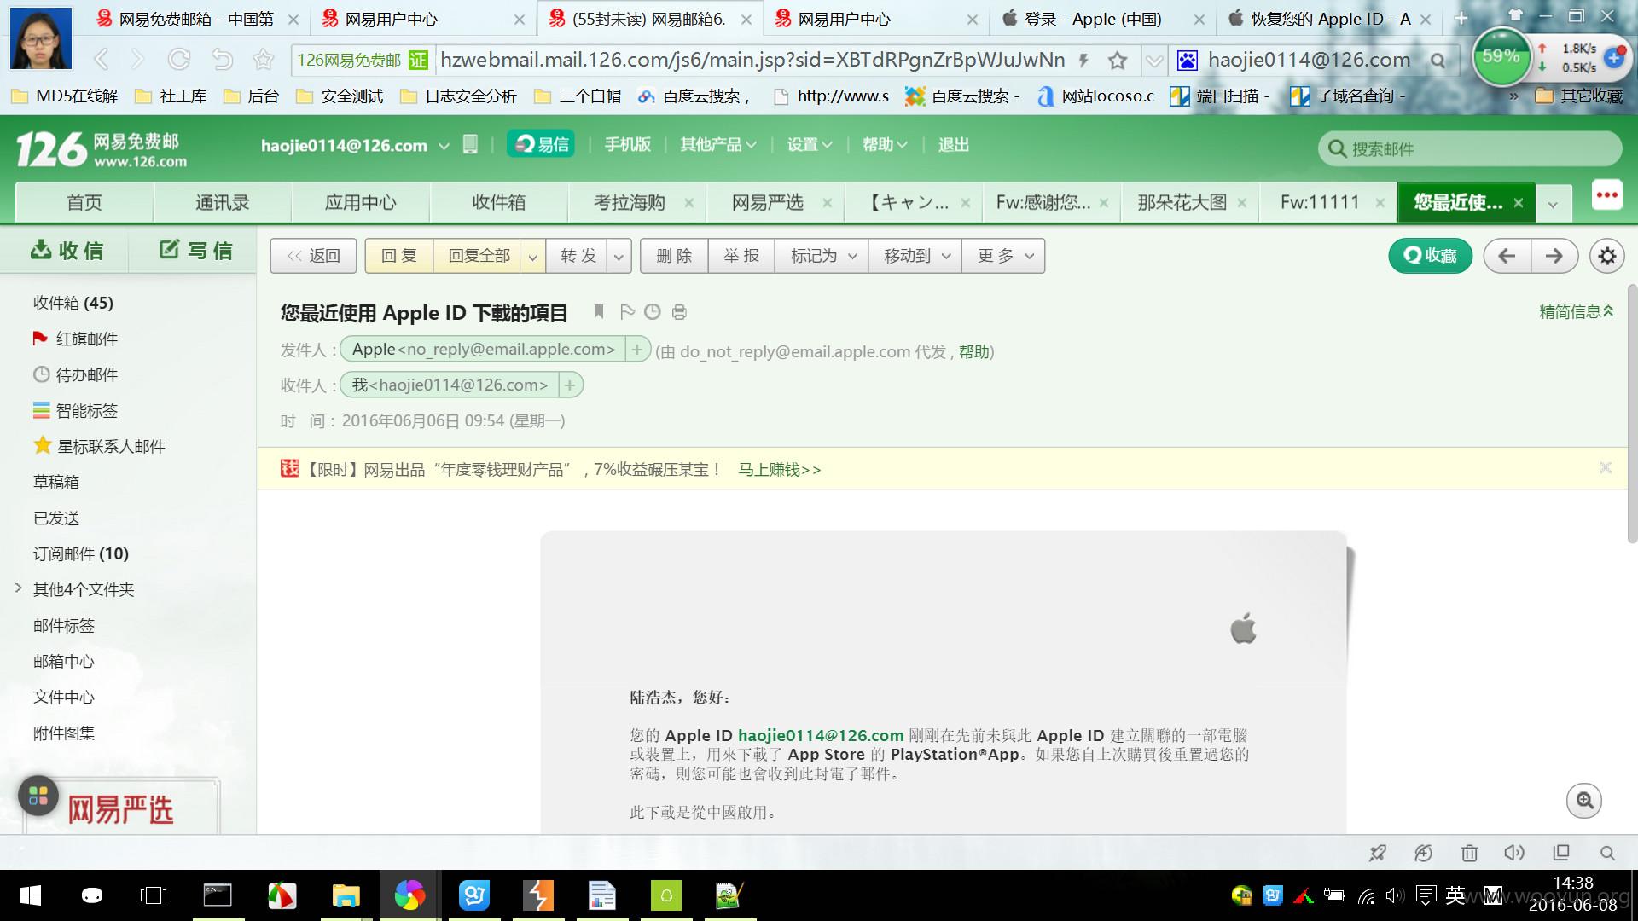
Task: Go to next email with right arrow
Action: pyautogui.click(x=1554, y=256)
